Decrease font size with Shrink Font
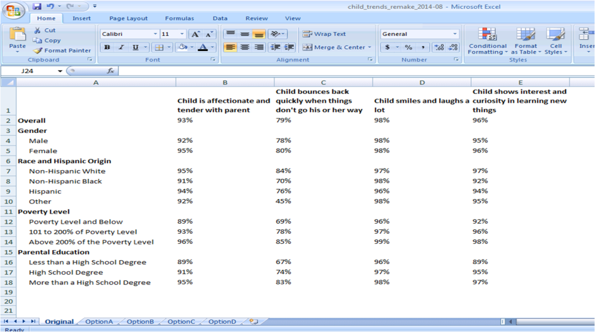This screenshot has width=595, height=332. coord(209,34)
